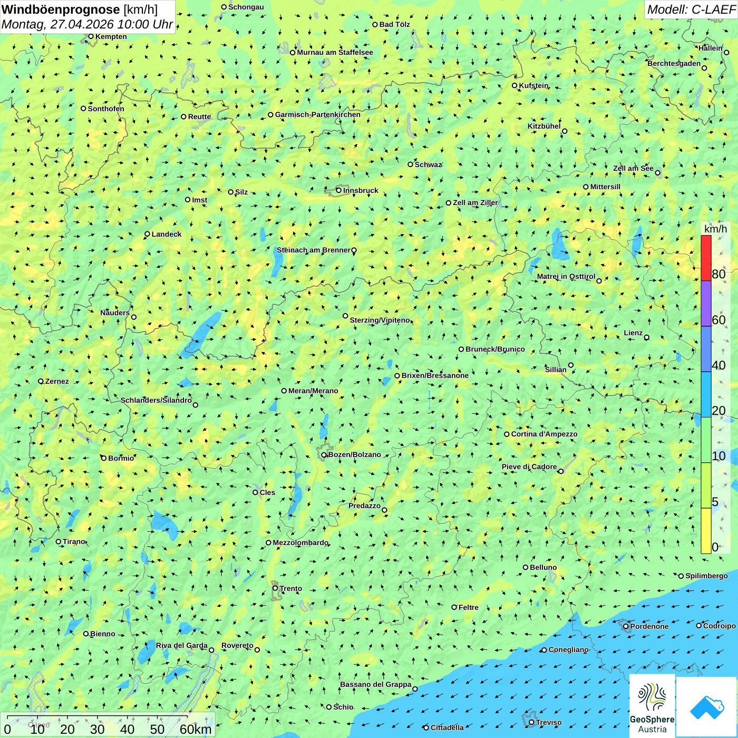Select the Kitzbühel city marker circle
The width and height of the screenshot is (738, 738).
(x=565, y=131)
